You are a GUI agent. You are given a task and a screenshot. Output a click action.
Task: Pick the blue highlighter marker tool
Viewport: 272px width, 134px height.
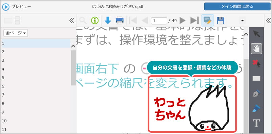(256, 108)
